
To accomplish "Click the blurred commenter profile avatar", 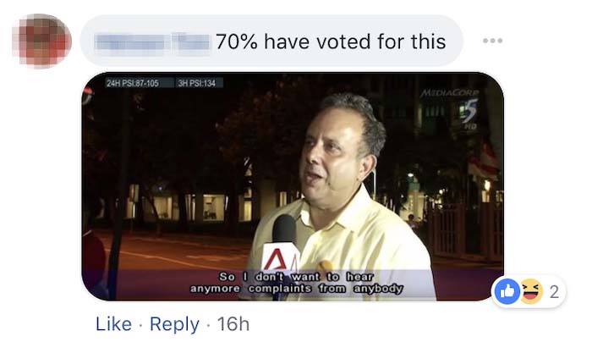I will (x=42, y=41).
